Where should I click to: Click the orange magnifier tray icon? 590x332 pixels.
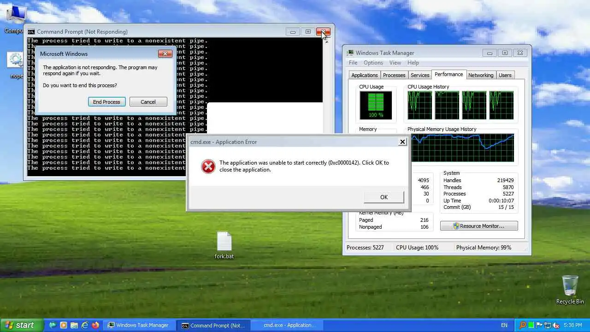click(x=523, y=325)
